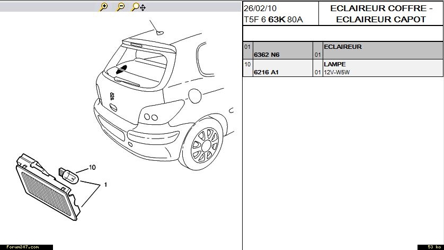The image size is (444, 250).
Task: Click the zoom out magnifier icon
Action: 120,7
